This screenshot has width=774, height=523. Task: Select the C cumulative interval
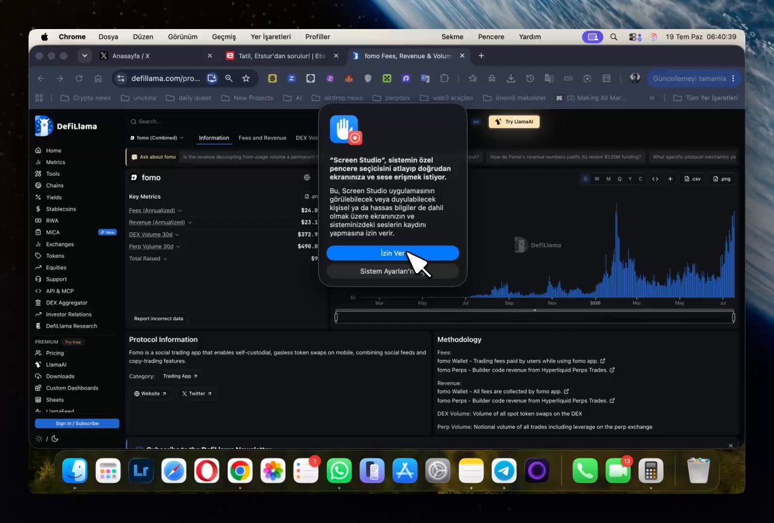pos(640,178)
